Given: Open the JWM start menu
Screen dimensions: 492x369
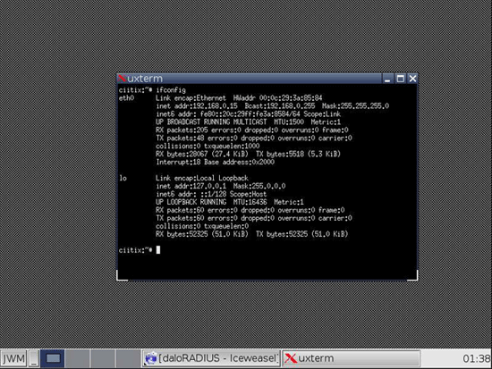Looking at the screenshot, I should click(13, 358).
